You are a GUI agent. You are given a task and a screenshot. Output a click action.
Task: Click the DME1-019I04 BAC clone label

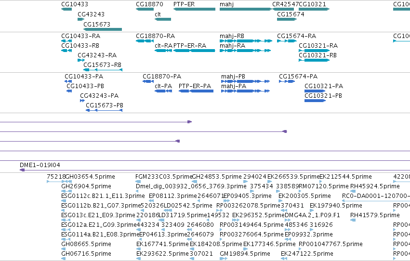40,165
